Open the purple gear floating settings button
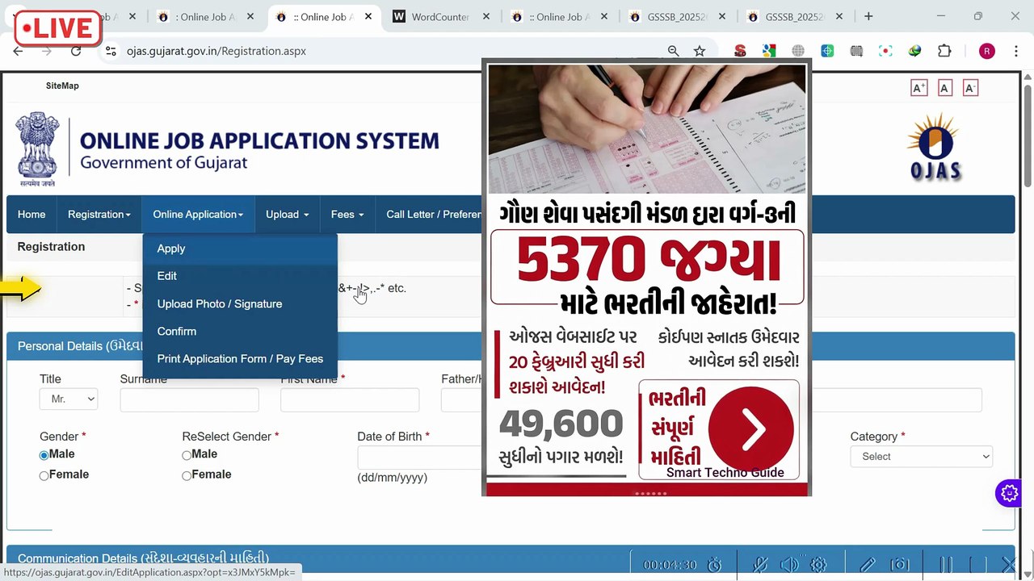Viewport: 1034px width, 581px height. click(1009, 493)
